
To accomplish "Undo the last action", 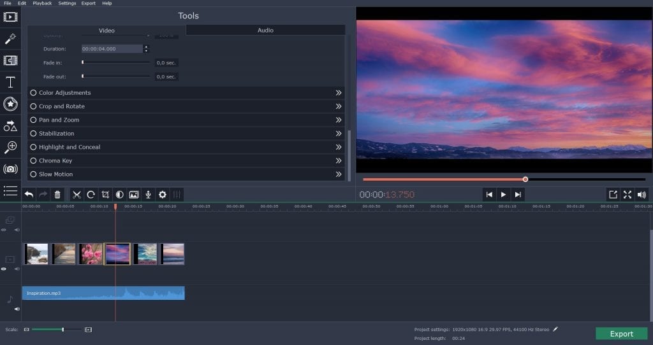I will pyautogui.click(x=29, y=195).
